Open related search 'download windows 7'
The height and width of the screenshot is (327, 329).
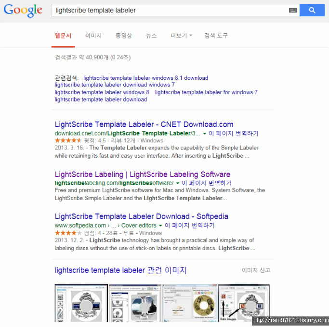point(115,85)
